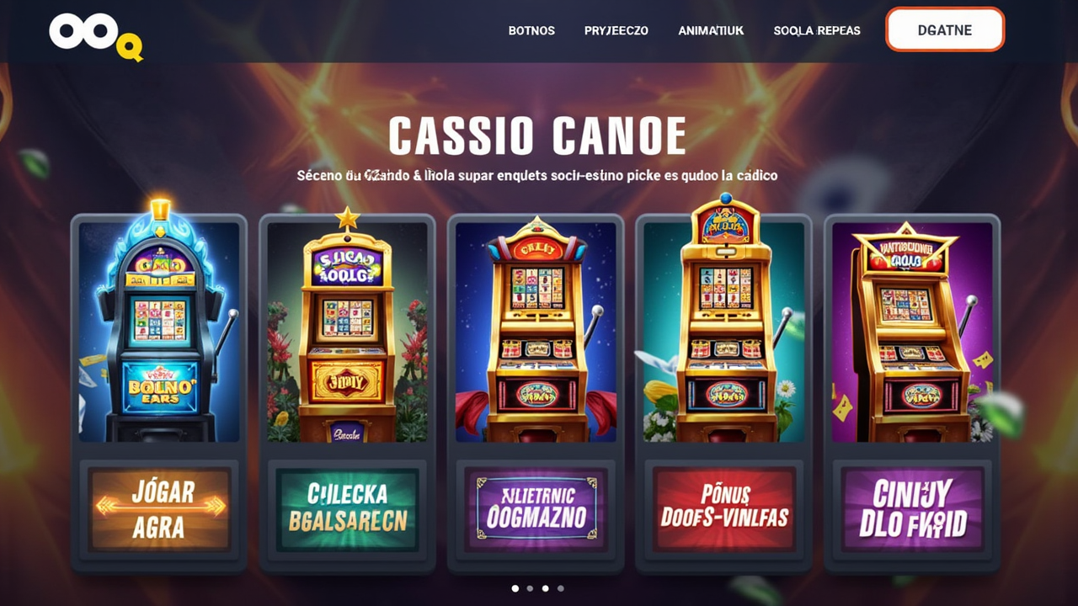Select SOOLA REPEAS navigation link

click(817, 30)
